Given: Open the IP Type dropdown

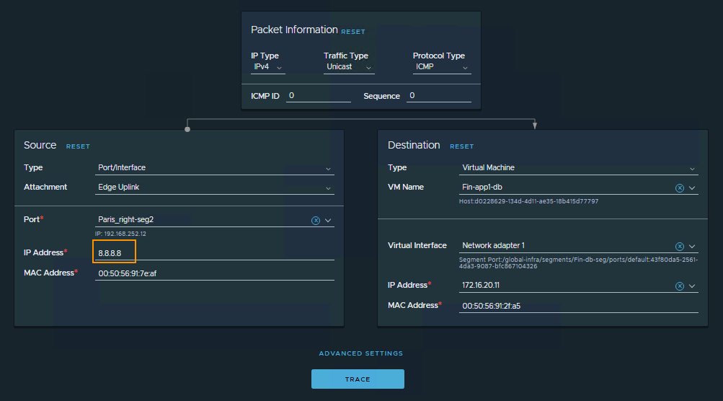Looking at the screenshot, I should [267, 67].
